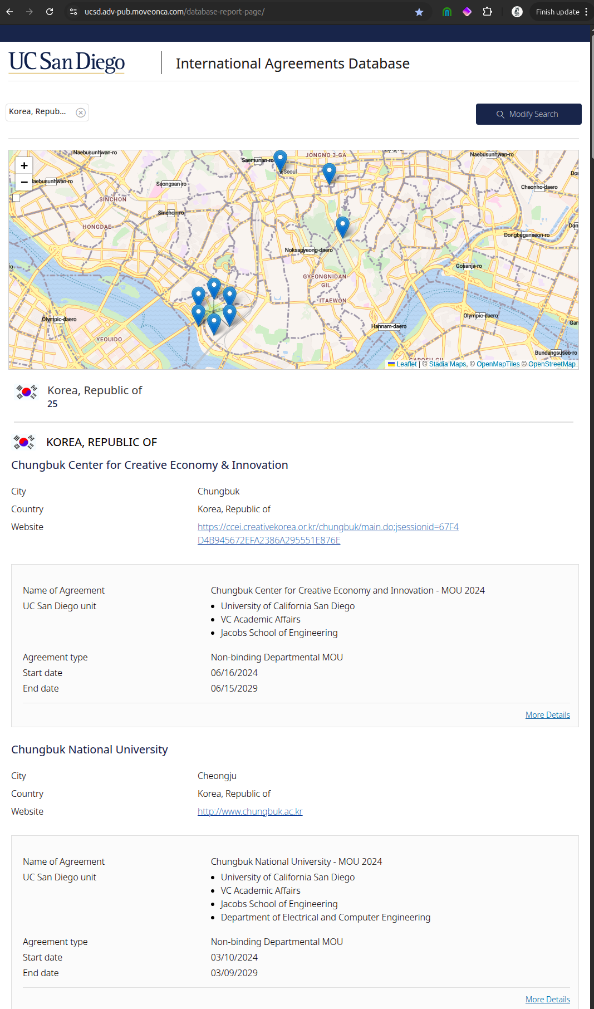Click the Chungbuk National University heading
Image resolution: width=594 pixels, height=1009 pixels.
(90, 750)
